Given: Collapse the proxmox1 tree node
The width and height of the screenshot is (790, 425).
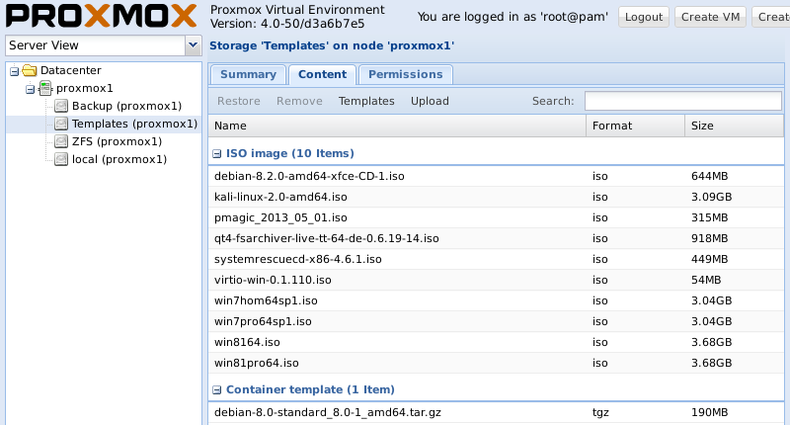Looking at the screenshot, I should point(30,88).
